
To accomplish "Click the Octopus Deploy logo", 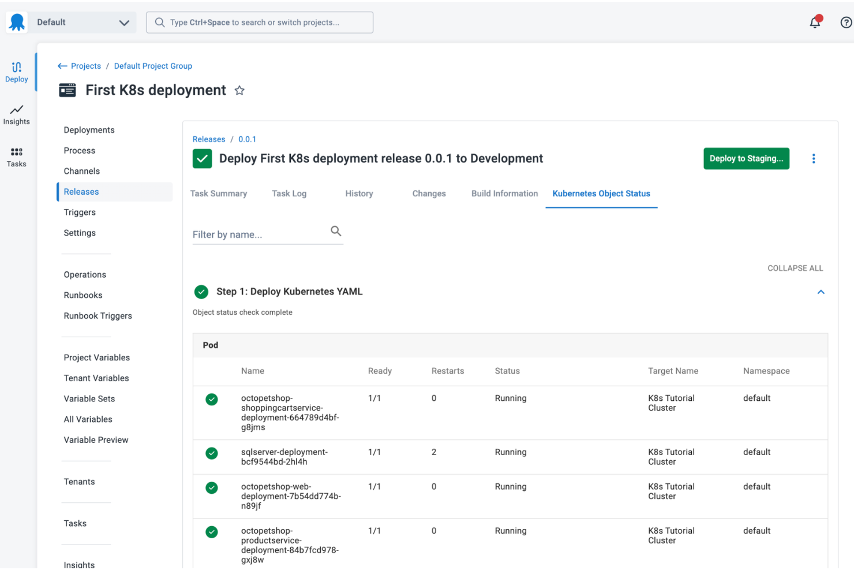I will pos(16,22).
